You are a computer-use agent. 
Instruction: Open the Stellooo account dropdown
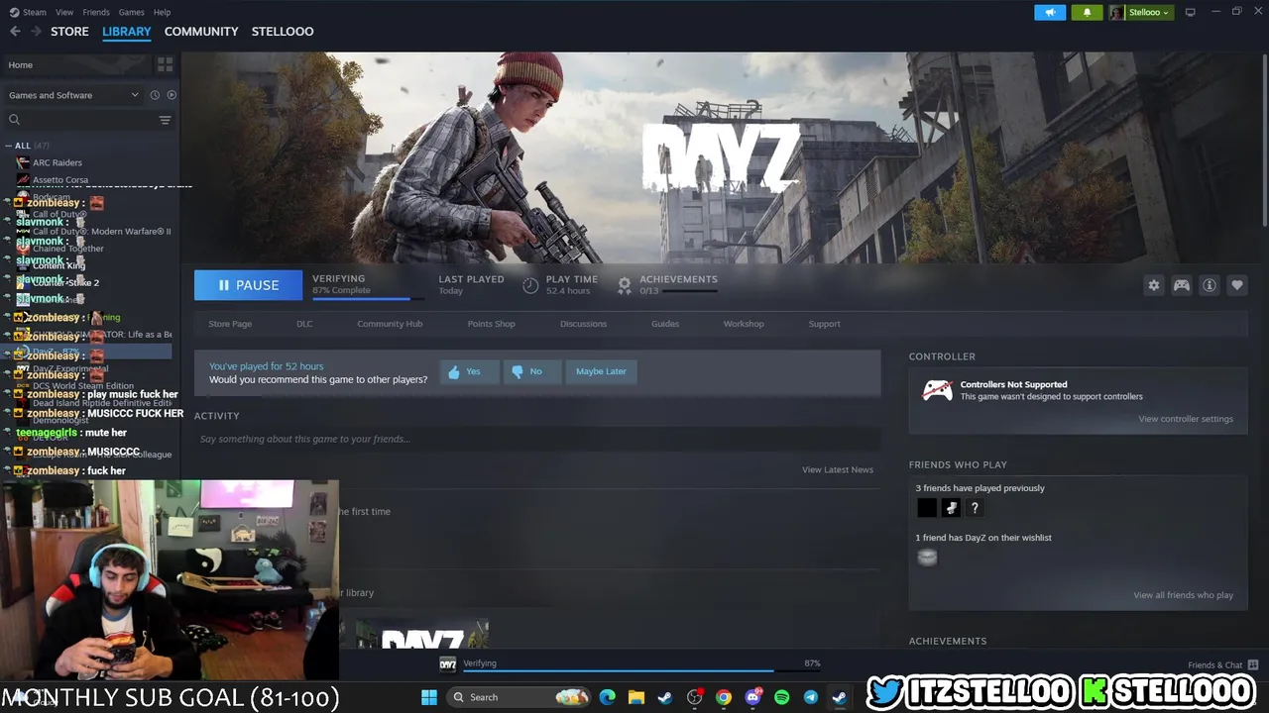pyautogui.click(x=1141, y=12)
